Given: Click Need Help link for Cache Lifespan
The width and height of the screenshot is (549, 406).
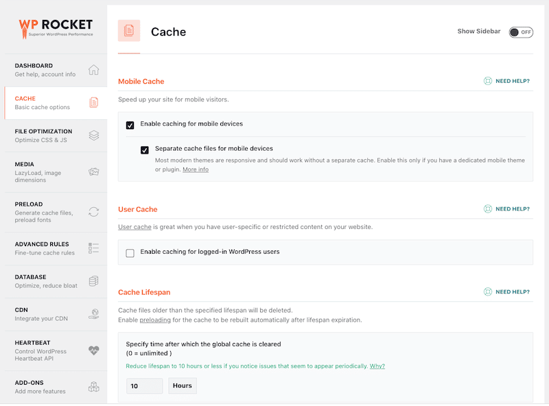Looking at the screenshot, I should [512, 292].
